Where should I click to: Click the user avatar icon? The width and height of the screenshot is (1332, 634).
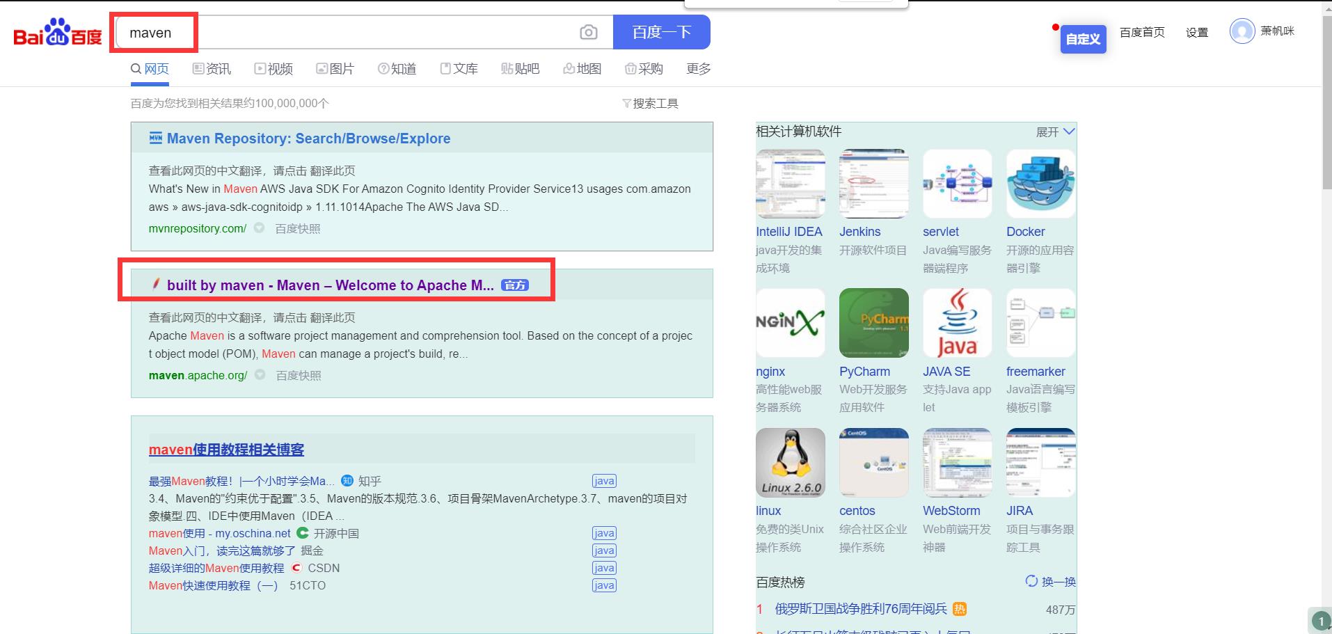tap(1242, 31)
